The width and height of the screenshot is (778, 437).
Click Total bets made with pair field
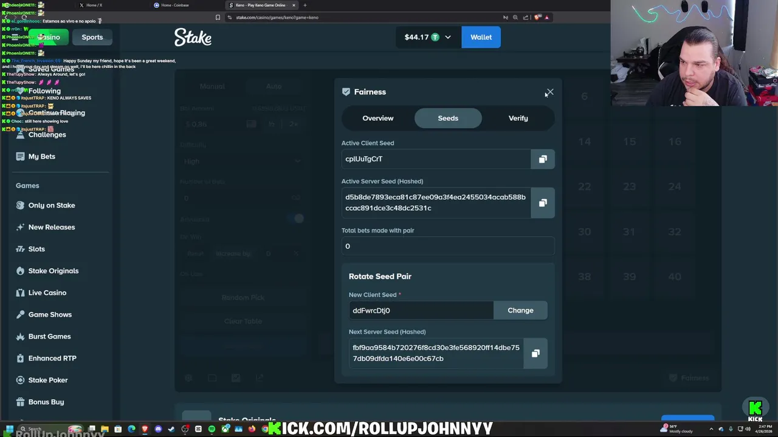pos(448,246)
